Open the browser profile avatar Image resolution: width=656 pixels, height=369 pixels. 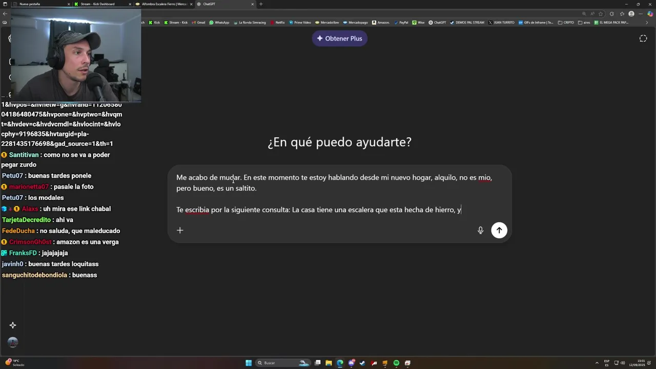click(631, 14)
